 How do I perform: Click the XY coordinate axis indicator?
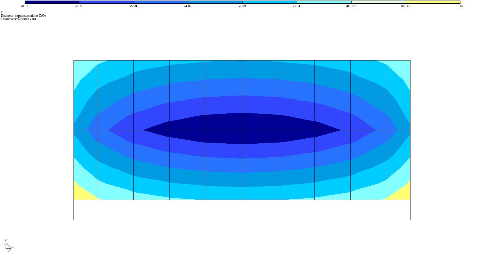[x=8, y=245]
